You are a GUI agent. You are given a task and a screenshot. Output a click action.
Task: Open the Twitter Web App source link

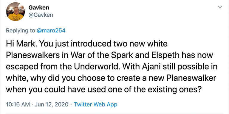[x=95, y=104]
